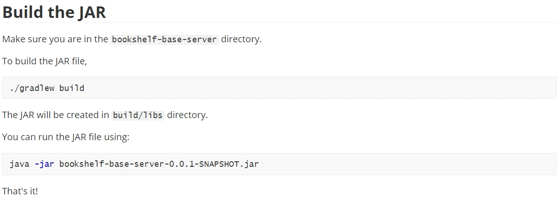The height and width of the screenshot is (204, 559).
Task: Click "directory." after the build/libs code
Action: pos(187,115)
